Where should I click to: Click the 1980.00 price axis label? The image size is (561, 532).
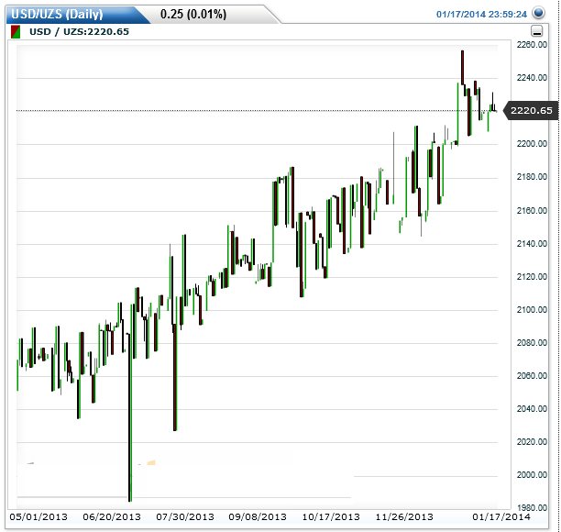point(532,507)
